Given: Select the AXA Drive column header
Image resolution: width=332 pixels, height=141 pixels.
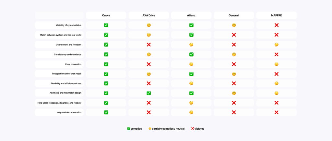Looking at the screenshot, I should coord(148,15).
